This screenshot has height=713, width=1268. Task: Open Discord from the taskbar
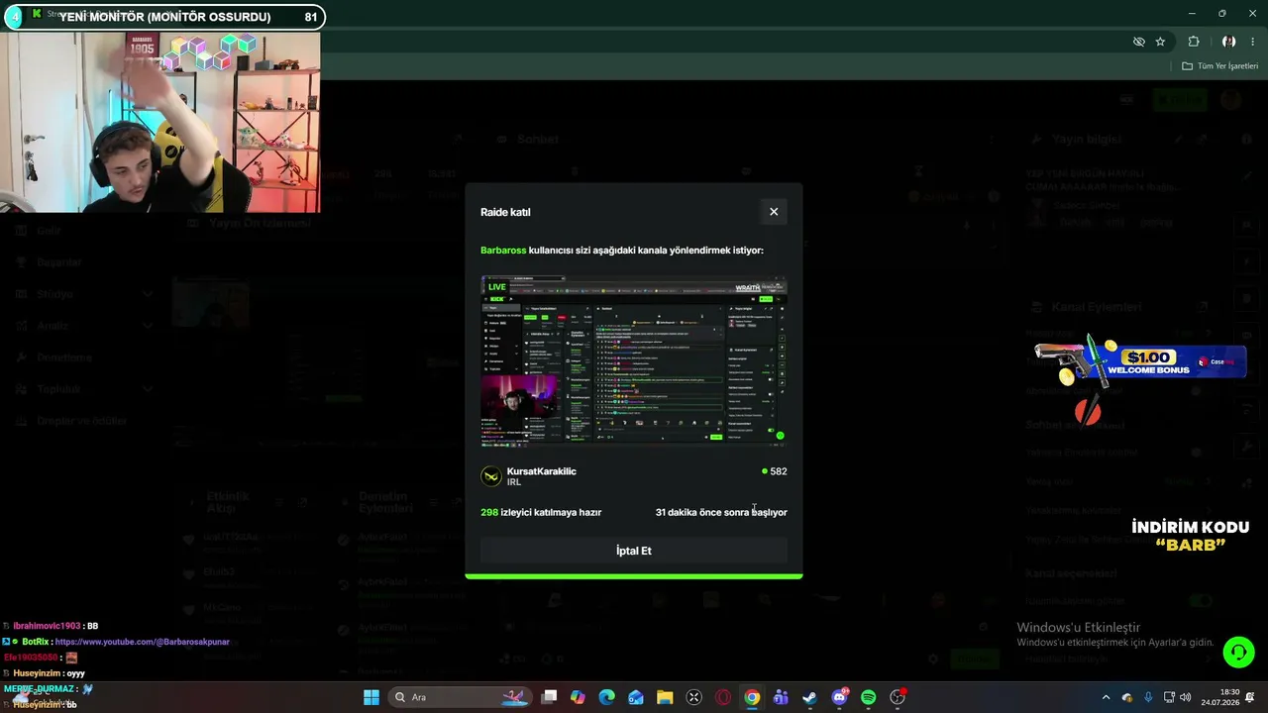[840, 697]
